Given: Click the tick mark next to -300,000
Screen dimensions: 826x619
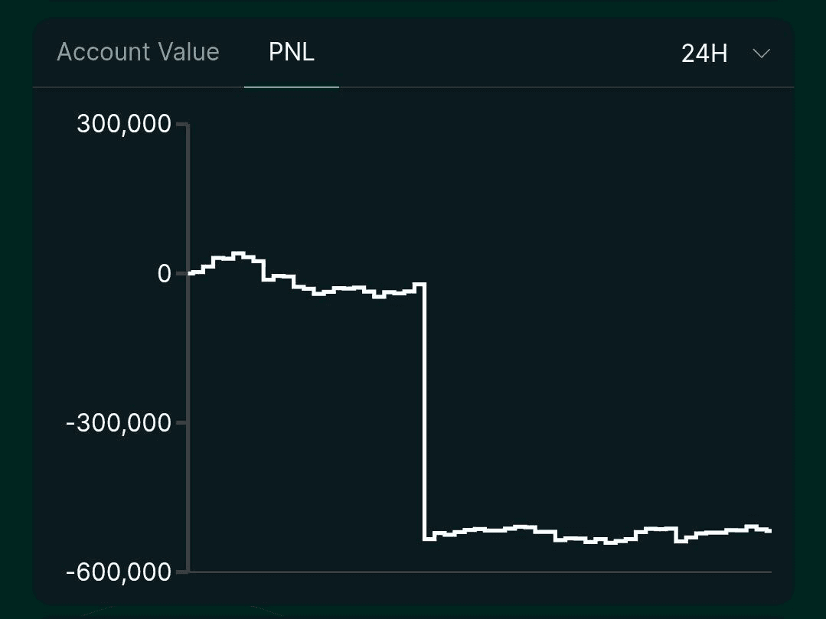Looking at the screenshot, I should click(181, 422).
